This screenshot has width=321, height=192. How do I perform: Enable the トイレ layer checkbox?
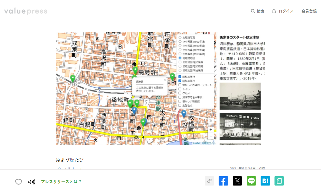tap(180, 89)
